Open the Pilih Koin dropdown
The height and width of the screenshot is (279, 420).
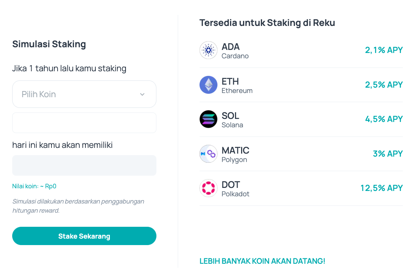84,94
